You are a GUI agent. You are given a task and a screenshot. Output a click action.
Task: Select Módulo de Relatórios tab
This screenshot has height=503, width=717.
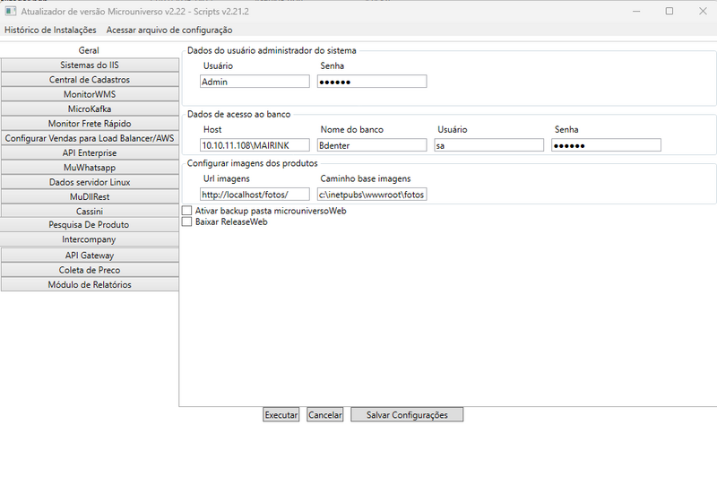(x=90, y=284)
